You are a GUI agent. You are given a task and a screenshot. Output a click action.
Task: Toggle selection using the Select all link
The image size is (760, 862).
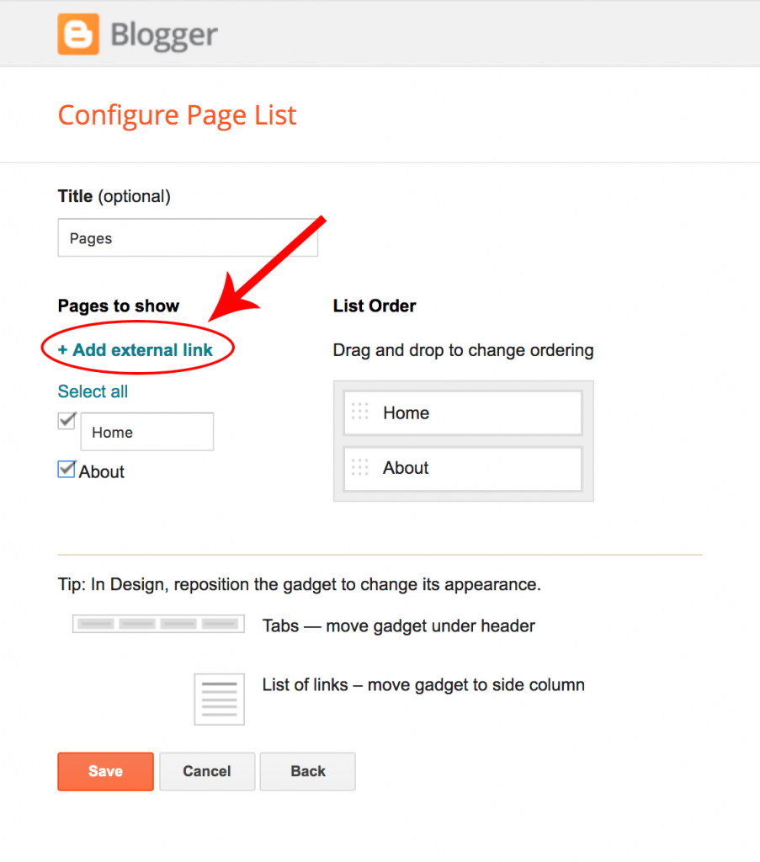point(93,391)
